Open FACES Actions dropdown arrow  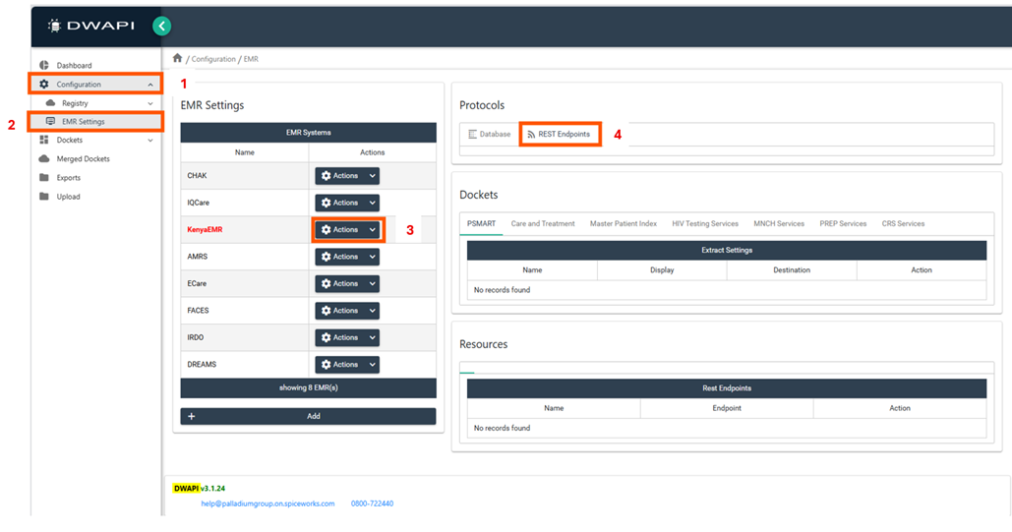(x=373, y=311)
